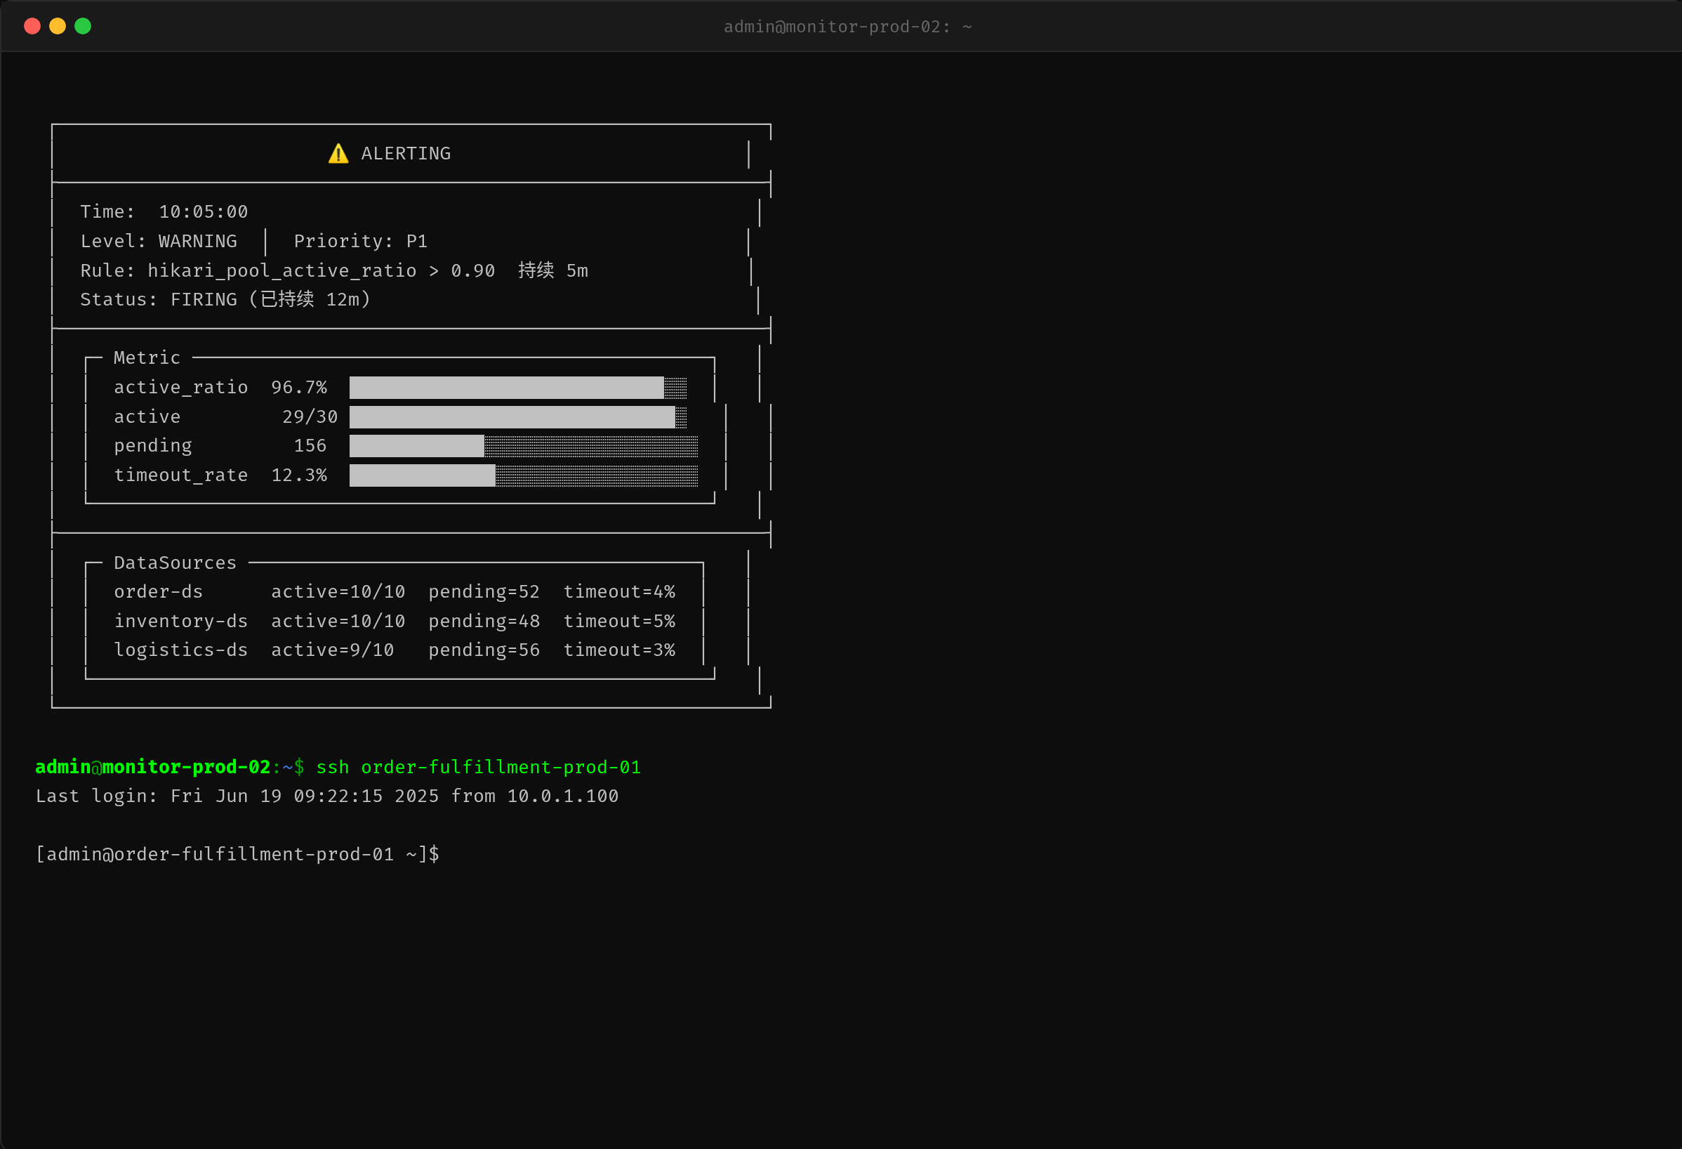This screenshot has height=1149, width=1682.
Task: Click inventory-ds pending=48 value
Action: point(484,621)
